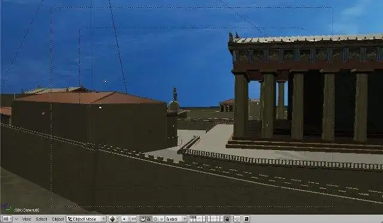
Task: Select the rotate manipulator icon
Action: click(155, 219)
